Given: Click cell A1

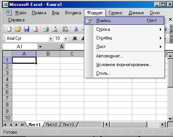Looking at the screenshot, I should point(24,60).
